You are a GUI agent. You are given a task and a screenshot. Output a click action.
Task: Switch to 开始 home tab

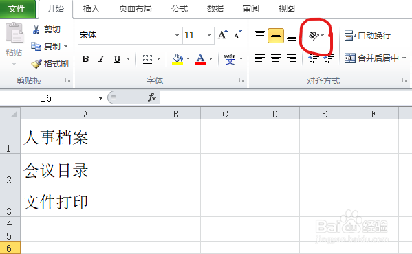pyautogui.click(x=56, y=9)
